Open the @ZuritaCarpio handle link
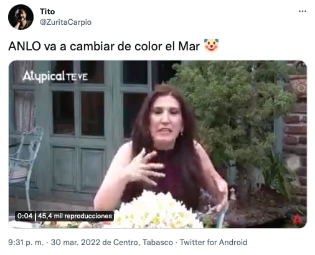 coord(65,22)
